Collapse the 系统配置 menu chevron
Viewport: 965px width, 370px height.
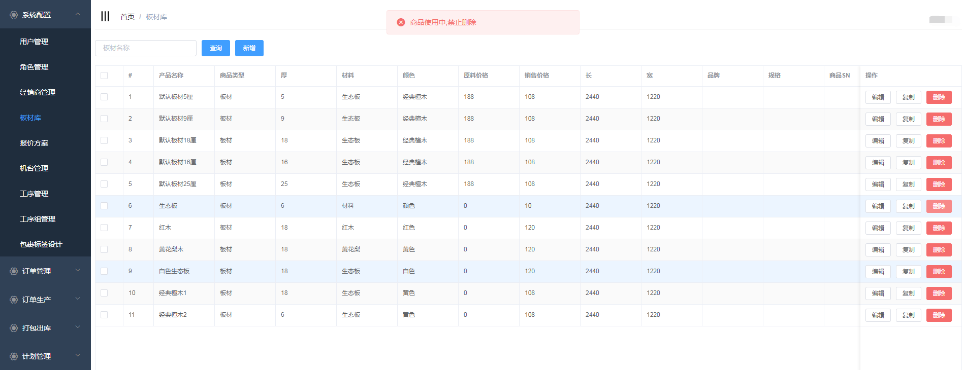(x=78, y=14)
